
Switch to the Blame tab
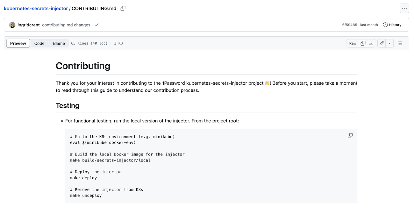point(59,43)
